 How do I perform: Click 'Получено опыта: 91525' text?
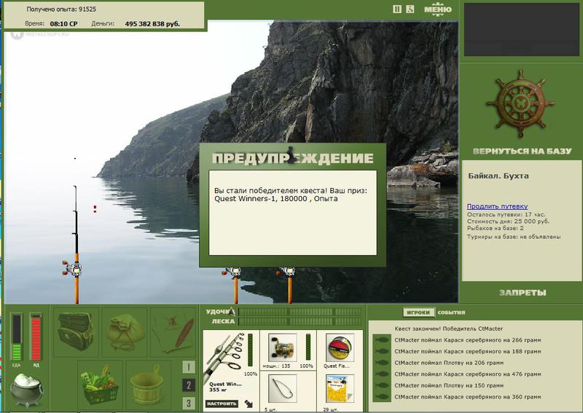(61, 9)
